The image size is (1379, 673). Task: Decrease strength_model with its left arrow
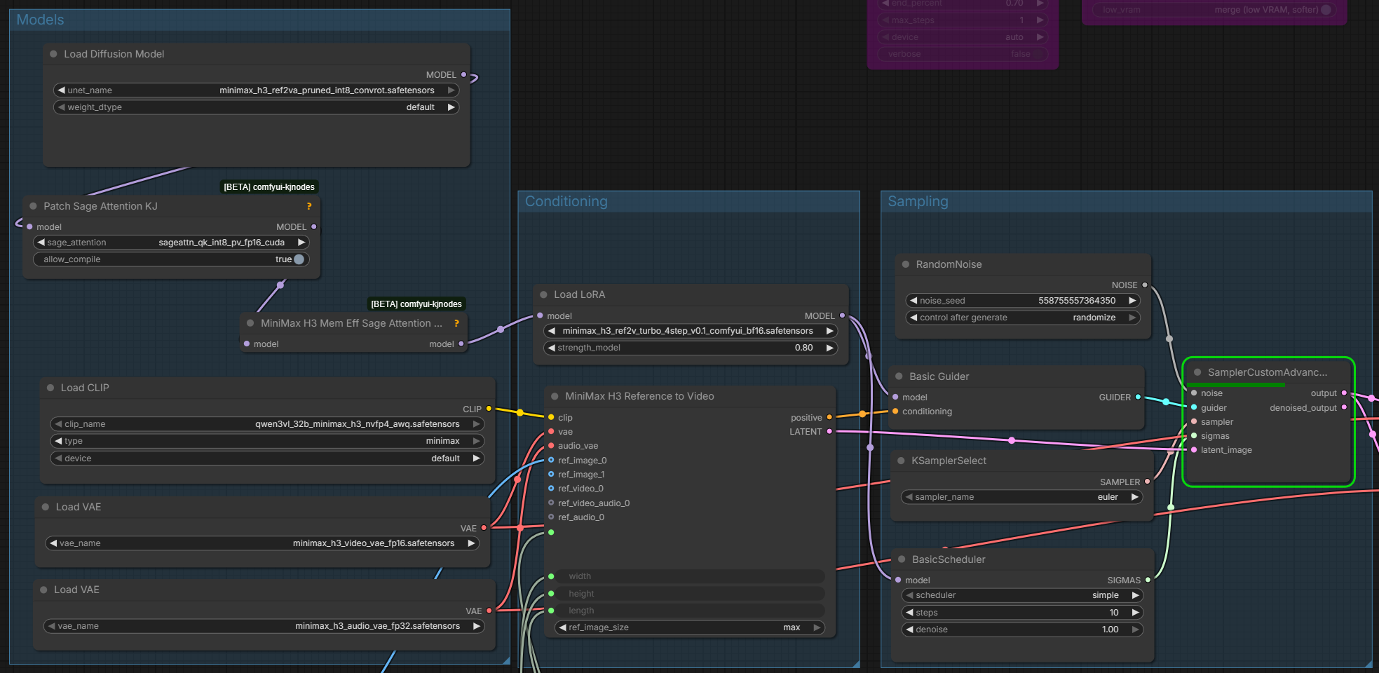pos(551,348)
